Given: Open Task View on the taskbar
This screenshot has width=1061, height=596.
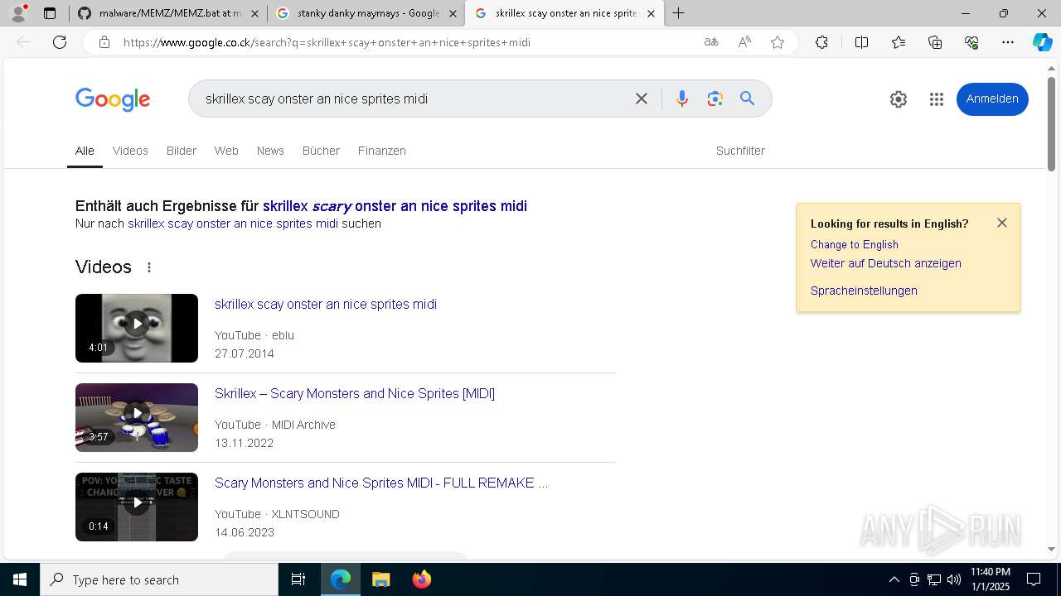Looking at the screenshot, I should point(298,579).
